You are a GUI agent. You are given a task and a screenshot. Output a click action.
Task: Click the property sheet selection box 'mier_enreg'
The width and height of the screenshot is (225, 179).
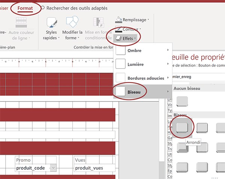(198, 77)
